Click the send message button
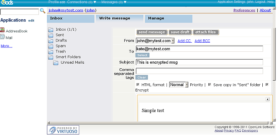This screenshot has height=138, width=280. click(x=152, y=32)
